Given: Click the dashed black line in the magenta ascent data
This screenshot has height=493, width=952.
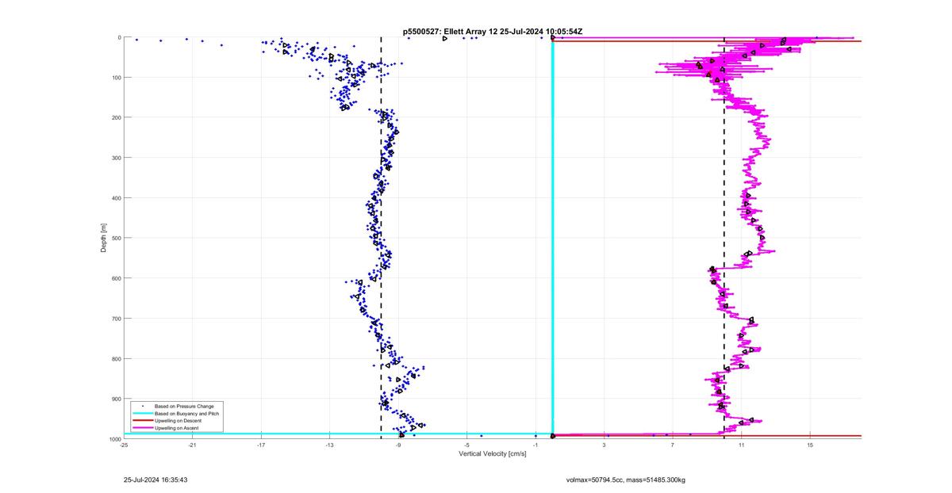Looking at the screenshot, I should [724, 238].
